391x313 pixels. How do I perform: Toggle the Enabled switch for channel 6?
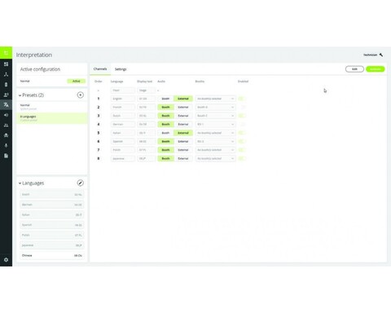[242, 141]
